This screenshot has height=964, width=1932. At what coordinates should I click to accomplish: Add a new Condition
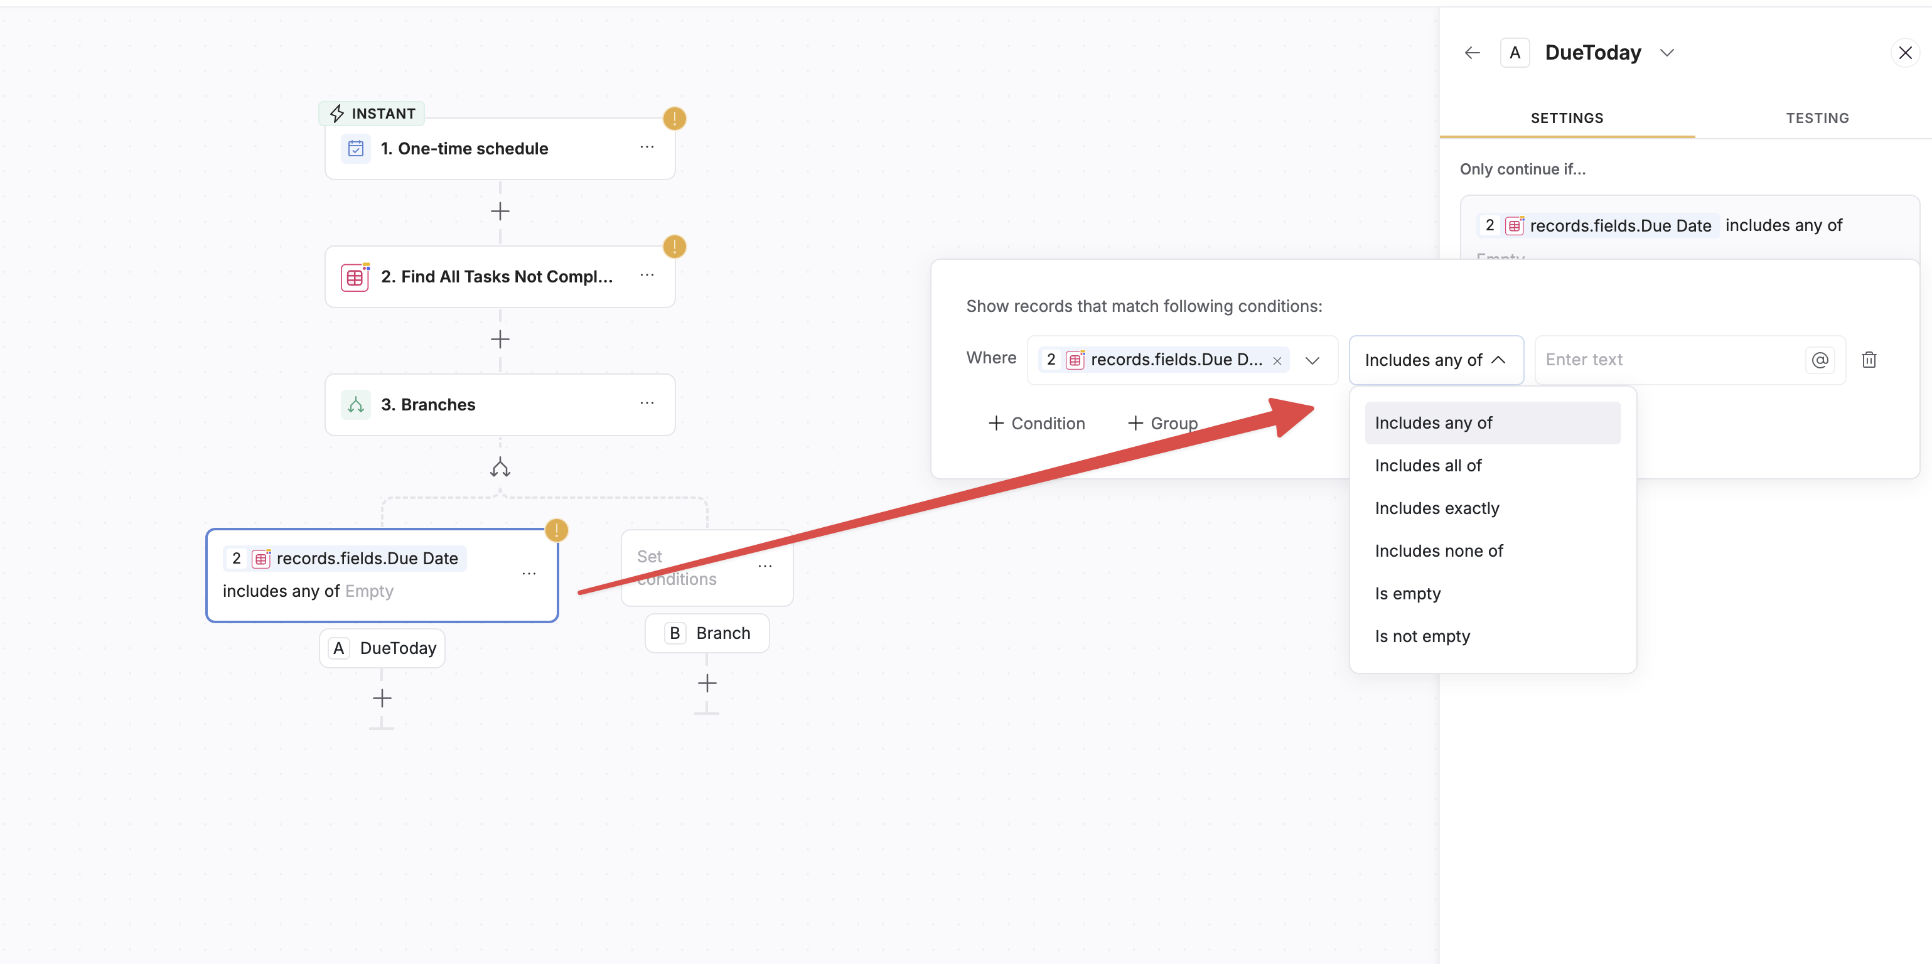pos(1036,423)
